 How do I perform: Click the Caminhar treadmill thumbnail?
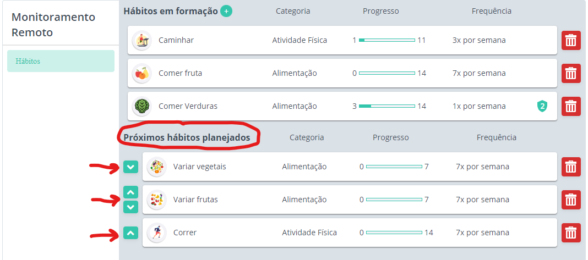(142, 40)
